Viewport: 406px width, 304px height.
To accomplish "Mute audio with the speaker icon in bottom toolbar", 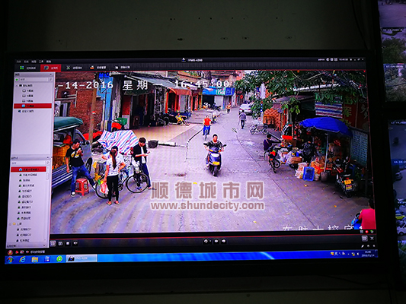I will tap(75, 243).
